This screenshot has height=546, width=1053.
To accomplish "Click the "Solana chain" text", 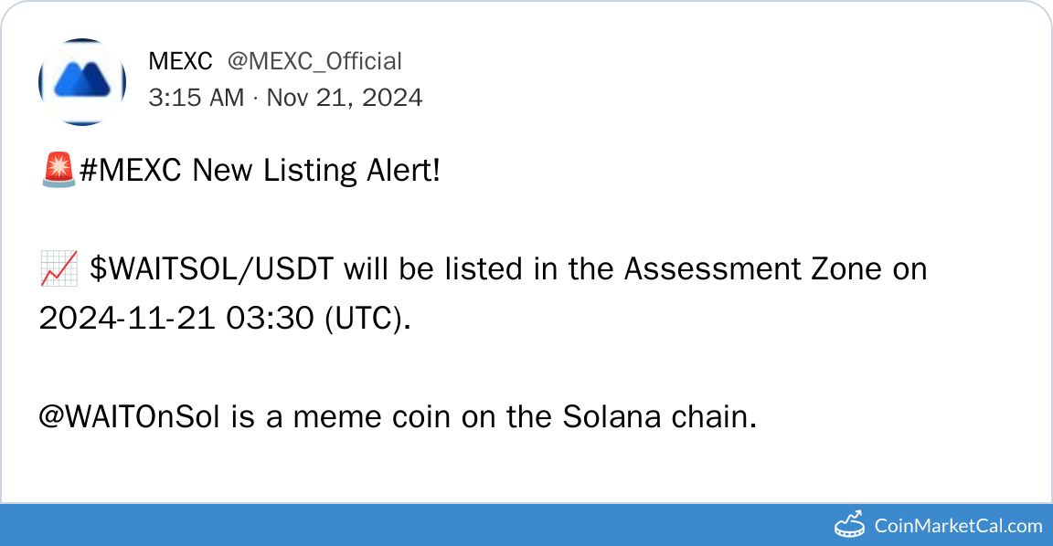I will tap(659, 417).
